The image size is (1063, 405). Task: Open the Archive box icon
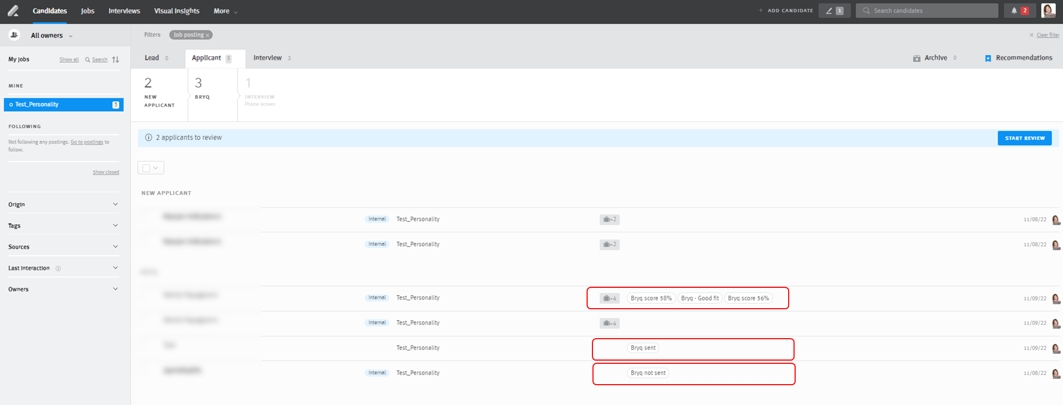916,58
